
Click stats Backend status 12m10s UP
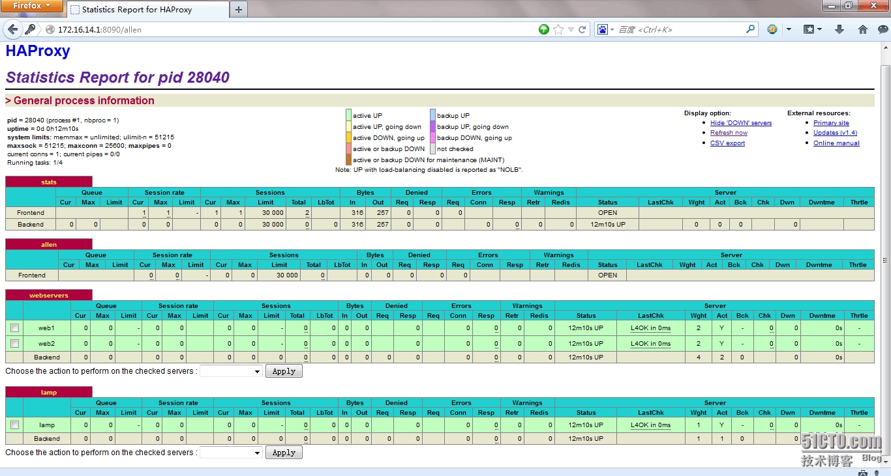click(x=607, y=224)
